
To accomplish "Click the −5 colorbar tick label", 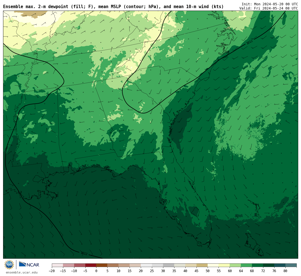I will [x=85, y=271].
